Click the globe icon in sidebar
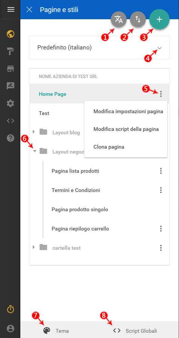Image resolution: width=179 pixels, height=338 pixels. point(11,34)
